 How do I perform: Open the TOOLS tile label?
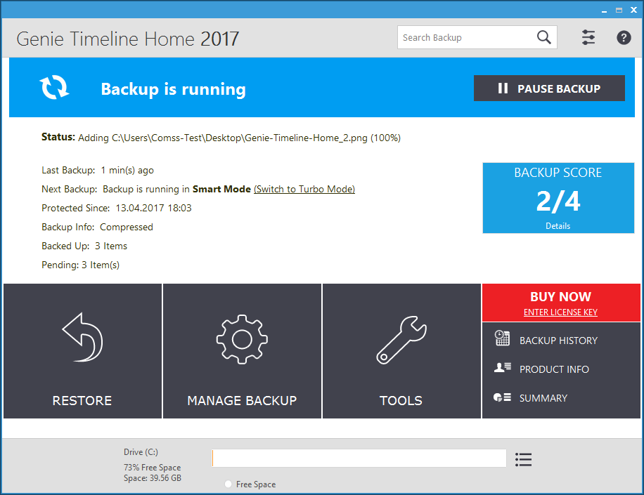[401, 401]
